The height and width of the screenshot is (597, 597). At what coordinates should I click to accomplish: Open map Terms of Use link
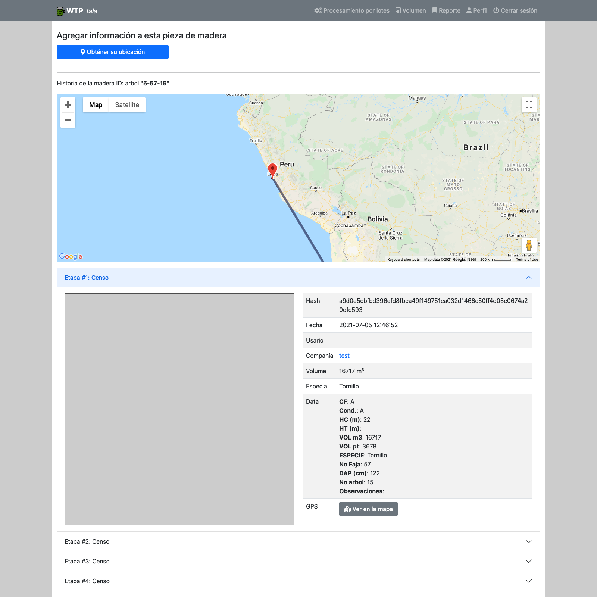point(527,259)
